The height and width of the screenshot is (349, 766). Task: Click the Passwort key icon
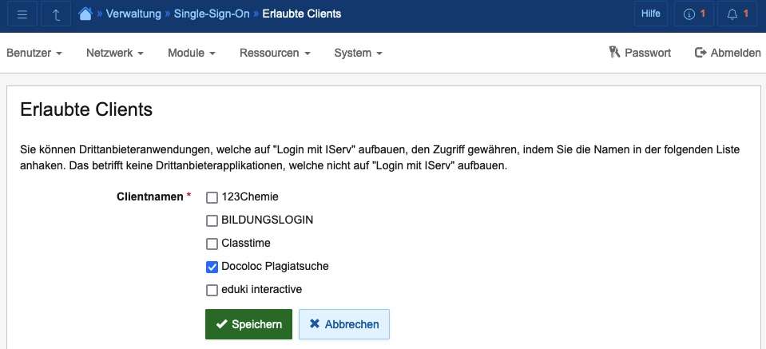click(x=613, y=53)
